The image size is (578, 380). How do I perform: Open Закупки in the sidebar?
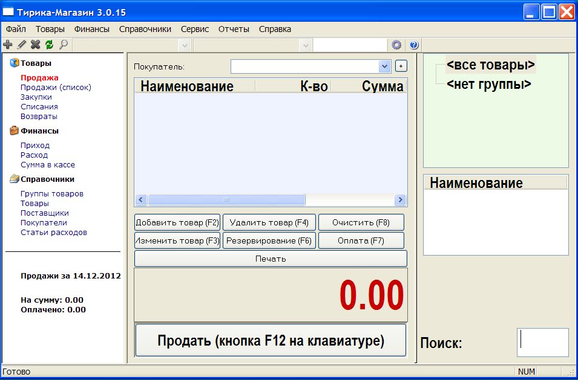pos(36,97)
